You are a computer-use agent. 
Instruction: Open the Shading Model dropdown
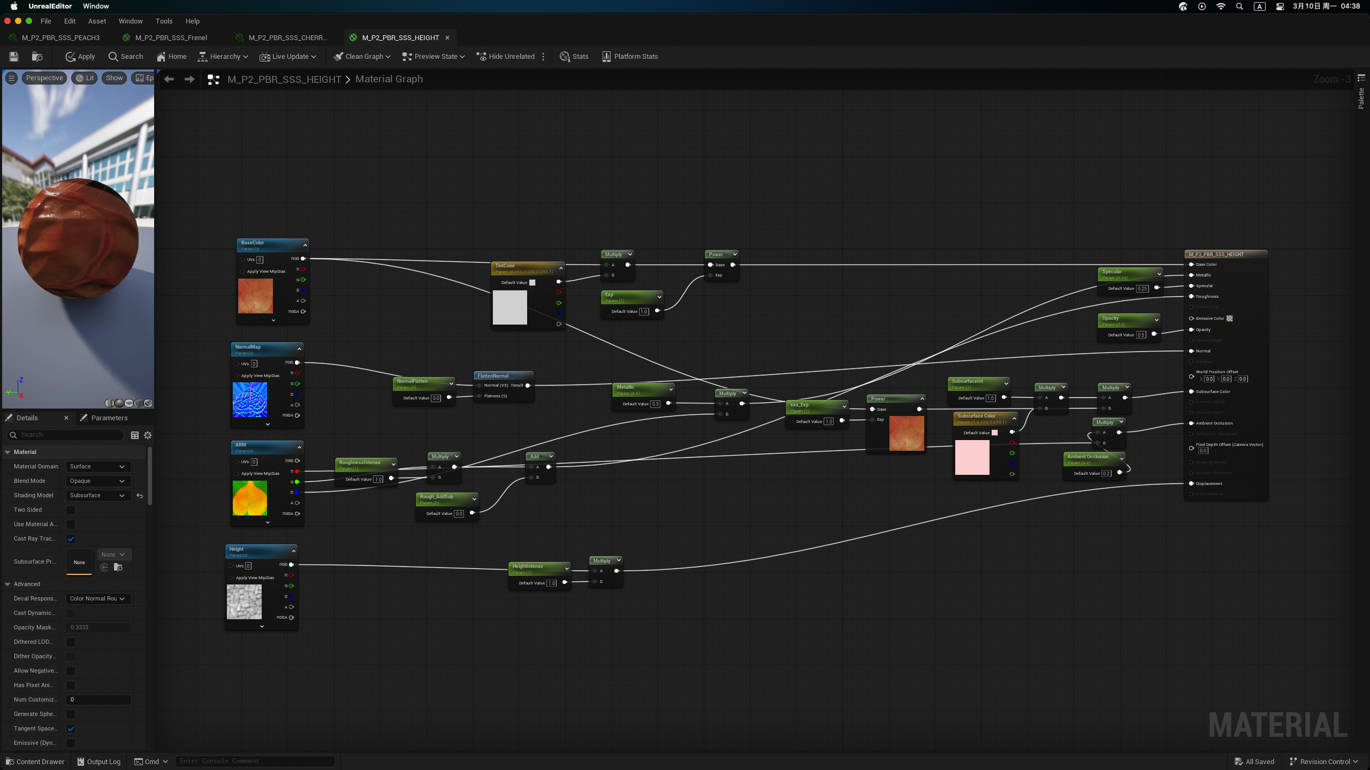point(97,496)
